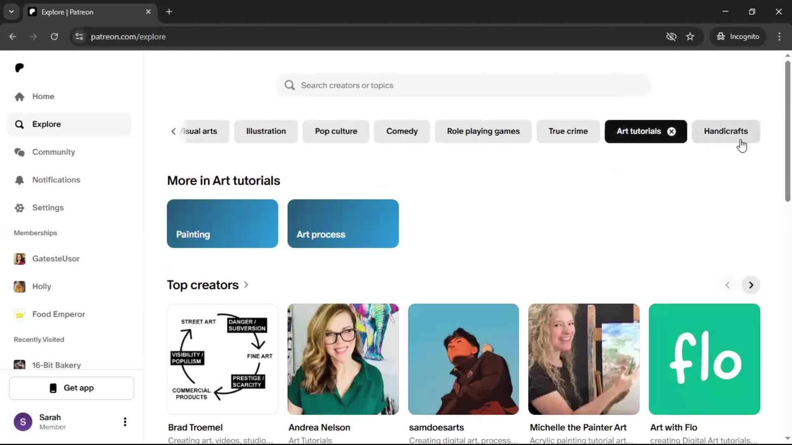Open Michelle the Painter Art thumbnail

(x=584, y=359)
